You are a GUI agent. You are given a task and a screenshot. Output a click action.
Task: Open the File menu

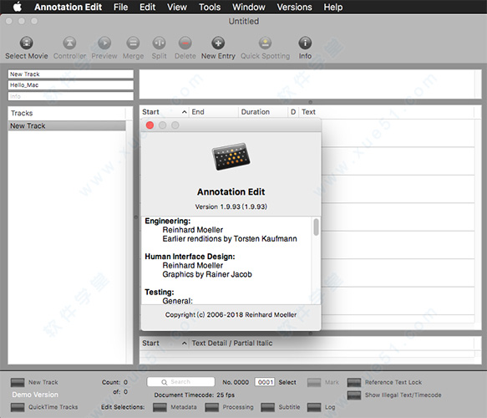(x=120, y=7)
